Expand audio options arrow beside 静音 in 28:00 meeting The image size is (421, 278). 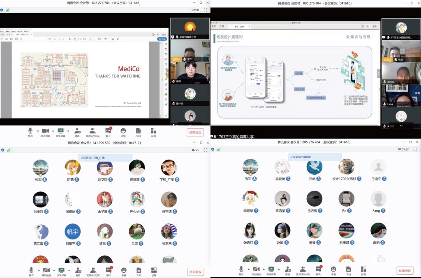tap(37, 130)
